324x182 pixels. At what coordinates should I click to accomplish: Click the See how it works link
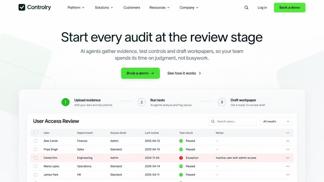(x=184, y=73)
